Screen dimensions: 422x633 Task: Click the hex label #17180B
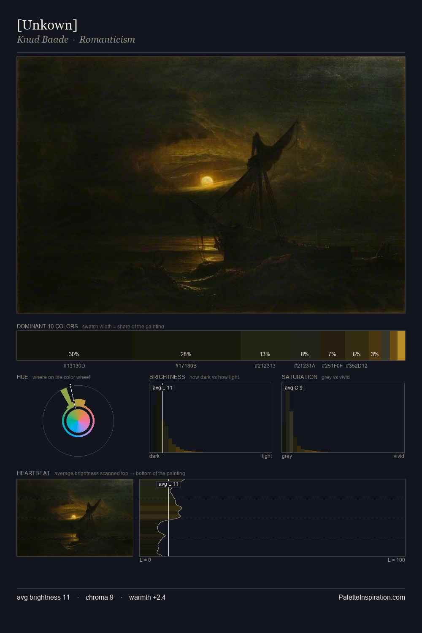tap(186, 366)
